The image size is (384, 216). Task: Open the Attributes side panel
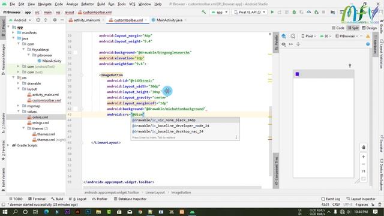point(375,44)
